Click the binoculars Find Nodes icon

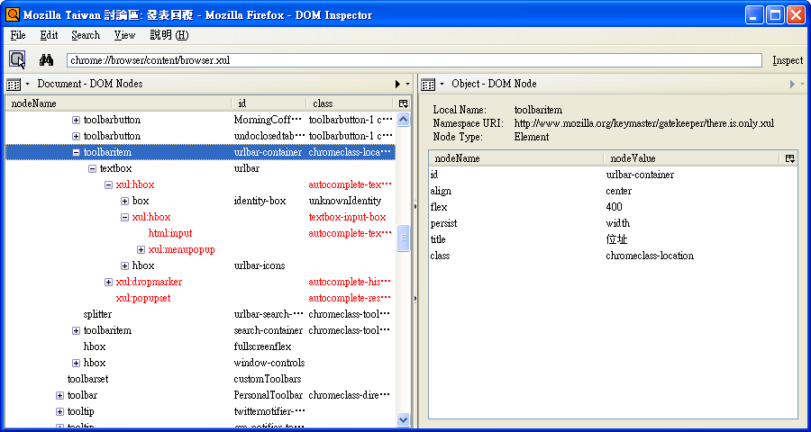pos(46,60)
